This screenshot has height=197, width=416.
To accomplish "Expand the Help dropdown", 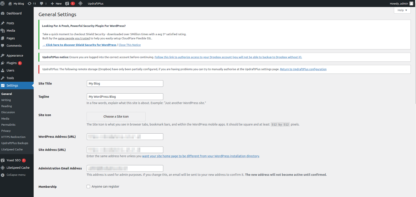I will point(402,10).
